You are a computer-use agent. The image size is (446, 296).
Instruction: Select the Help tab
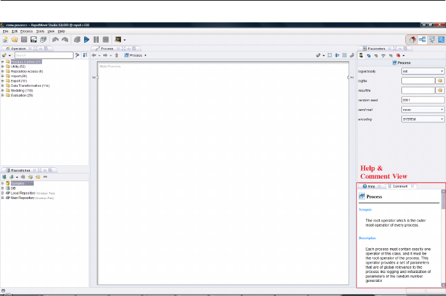click(371, 186)
